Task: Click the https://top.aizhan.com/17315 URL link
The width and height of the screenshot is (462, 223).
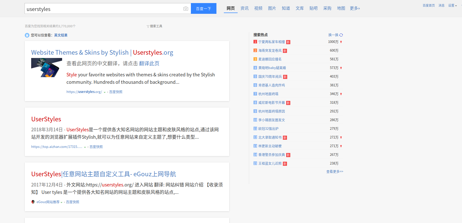Action: (x=57, y=147)
